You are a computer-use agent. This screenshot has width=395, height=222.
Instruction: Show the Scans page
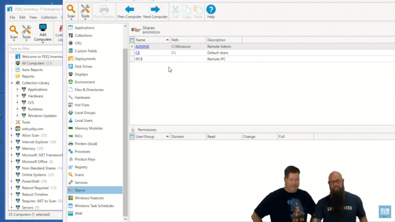[79, 175]
